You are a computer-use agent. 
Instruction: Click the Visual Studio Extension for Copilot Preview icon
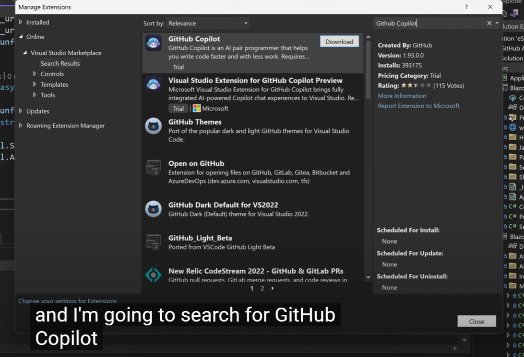coord(153,84)
